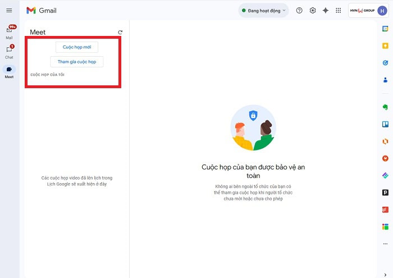The height and width of the screenshot is (278, 393).
Task: Open the Evernote add-on icon
Action: pos(385,107)
